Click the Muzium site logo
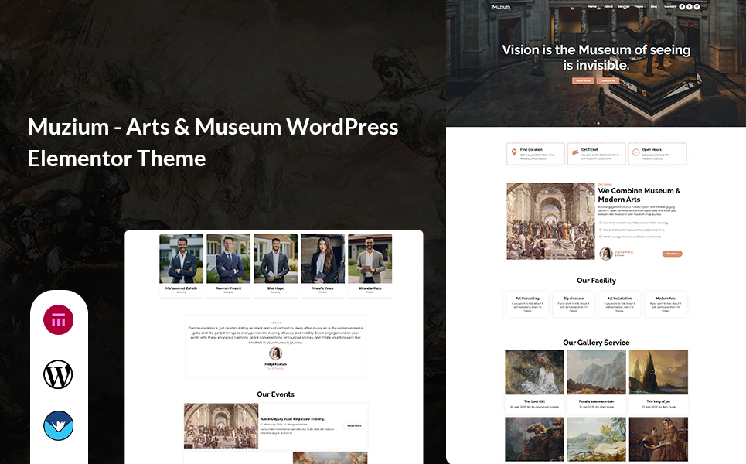The height and width of the screenshot is (464, 746). [501, 7]
